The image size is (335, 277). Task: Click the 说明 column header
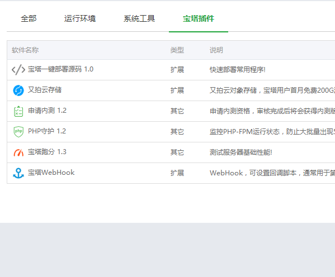(x=216, y=50)
